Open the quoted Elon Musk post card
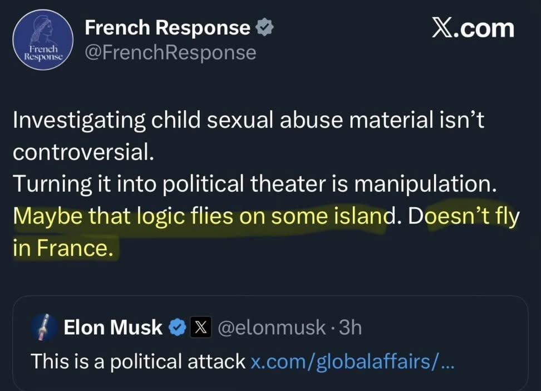The image size is (541, 391). coord(270,343)
